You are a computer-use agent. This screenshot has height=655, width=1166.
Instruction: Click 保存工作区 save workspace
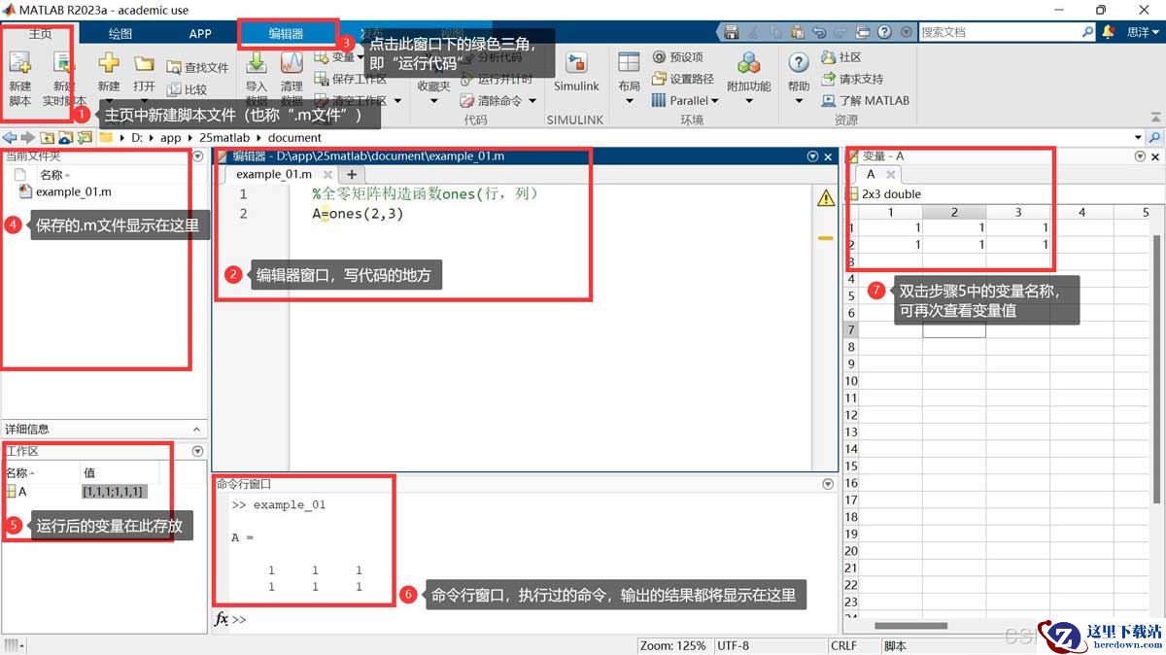point(351,79)
